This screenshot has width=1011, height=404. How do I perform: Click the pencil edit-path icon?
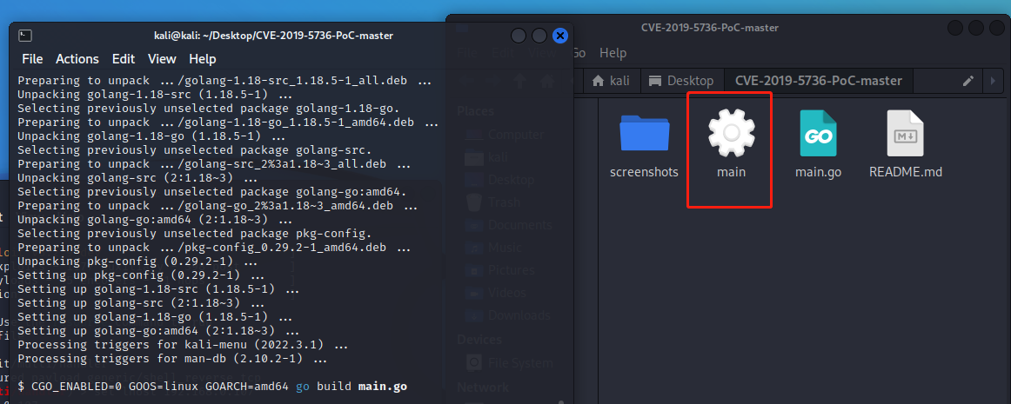pyautogui.click(x=967, y=81)
